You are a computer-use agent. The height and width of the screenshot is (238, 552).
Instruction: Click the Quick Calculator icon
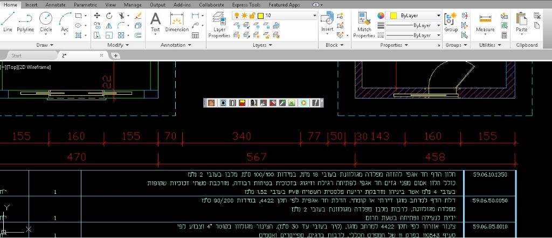point(504,36)
